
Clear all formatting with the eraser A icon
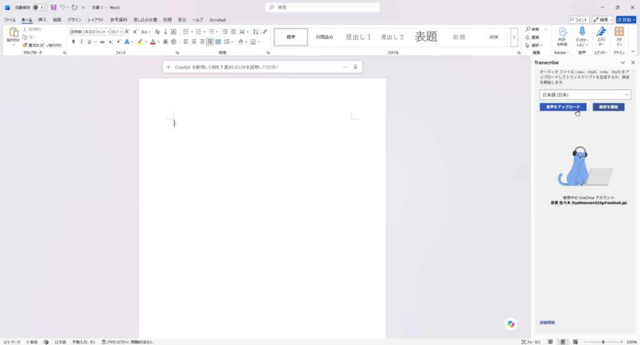157,31
